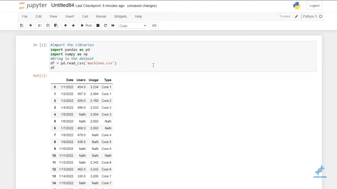337x189 pixels.
Task: Move selected cell down arrow
Action: 73,26
